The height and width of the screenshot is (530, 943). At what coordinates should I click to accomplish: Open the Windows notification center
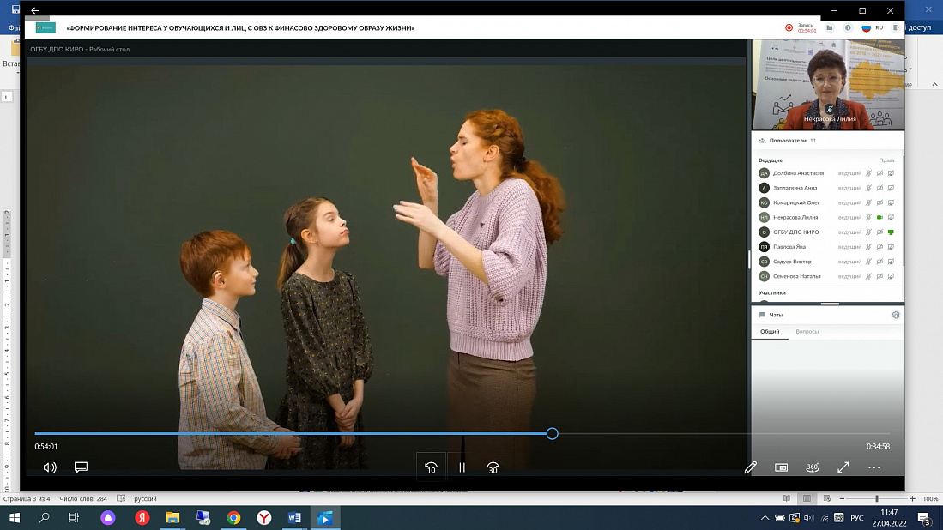tap(925, 518)
